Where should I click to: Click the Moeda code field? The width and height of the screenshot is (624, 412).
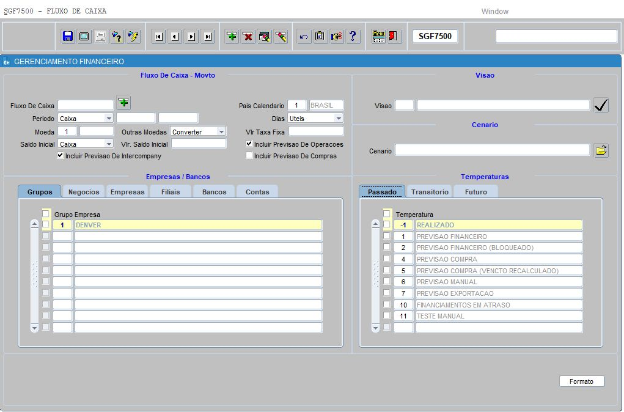coord(67,131)
